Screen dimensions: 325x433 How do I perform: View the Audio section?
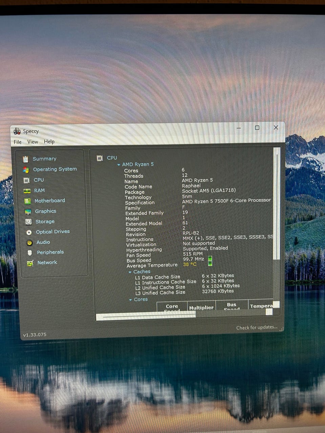pyautogui.click(x=43, y=242)
